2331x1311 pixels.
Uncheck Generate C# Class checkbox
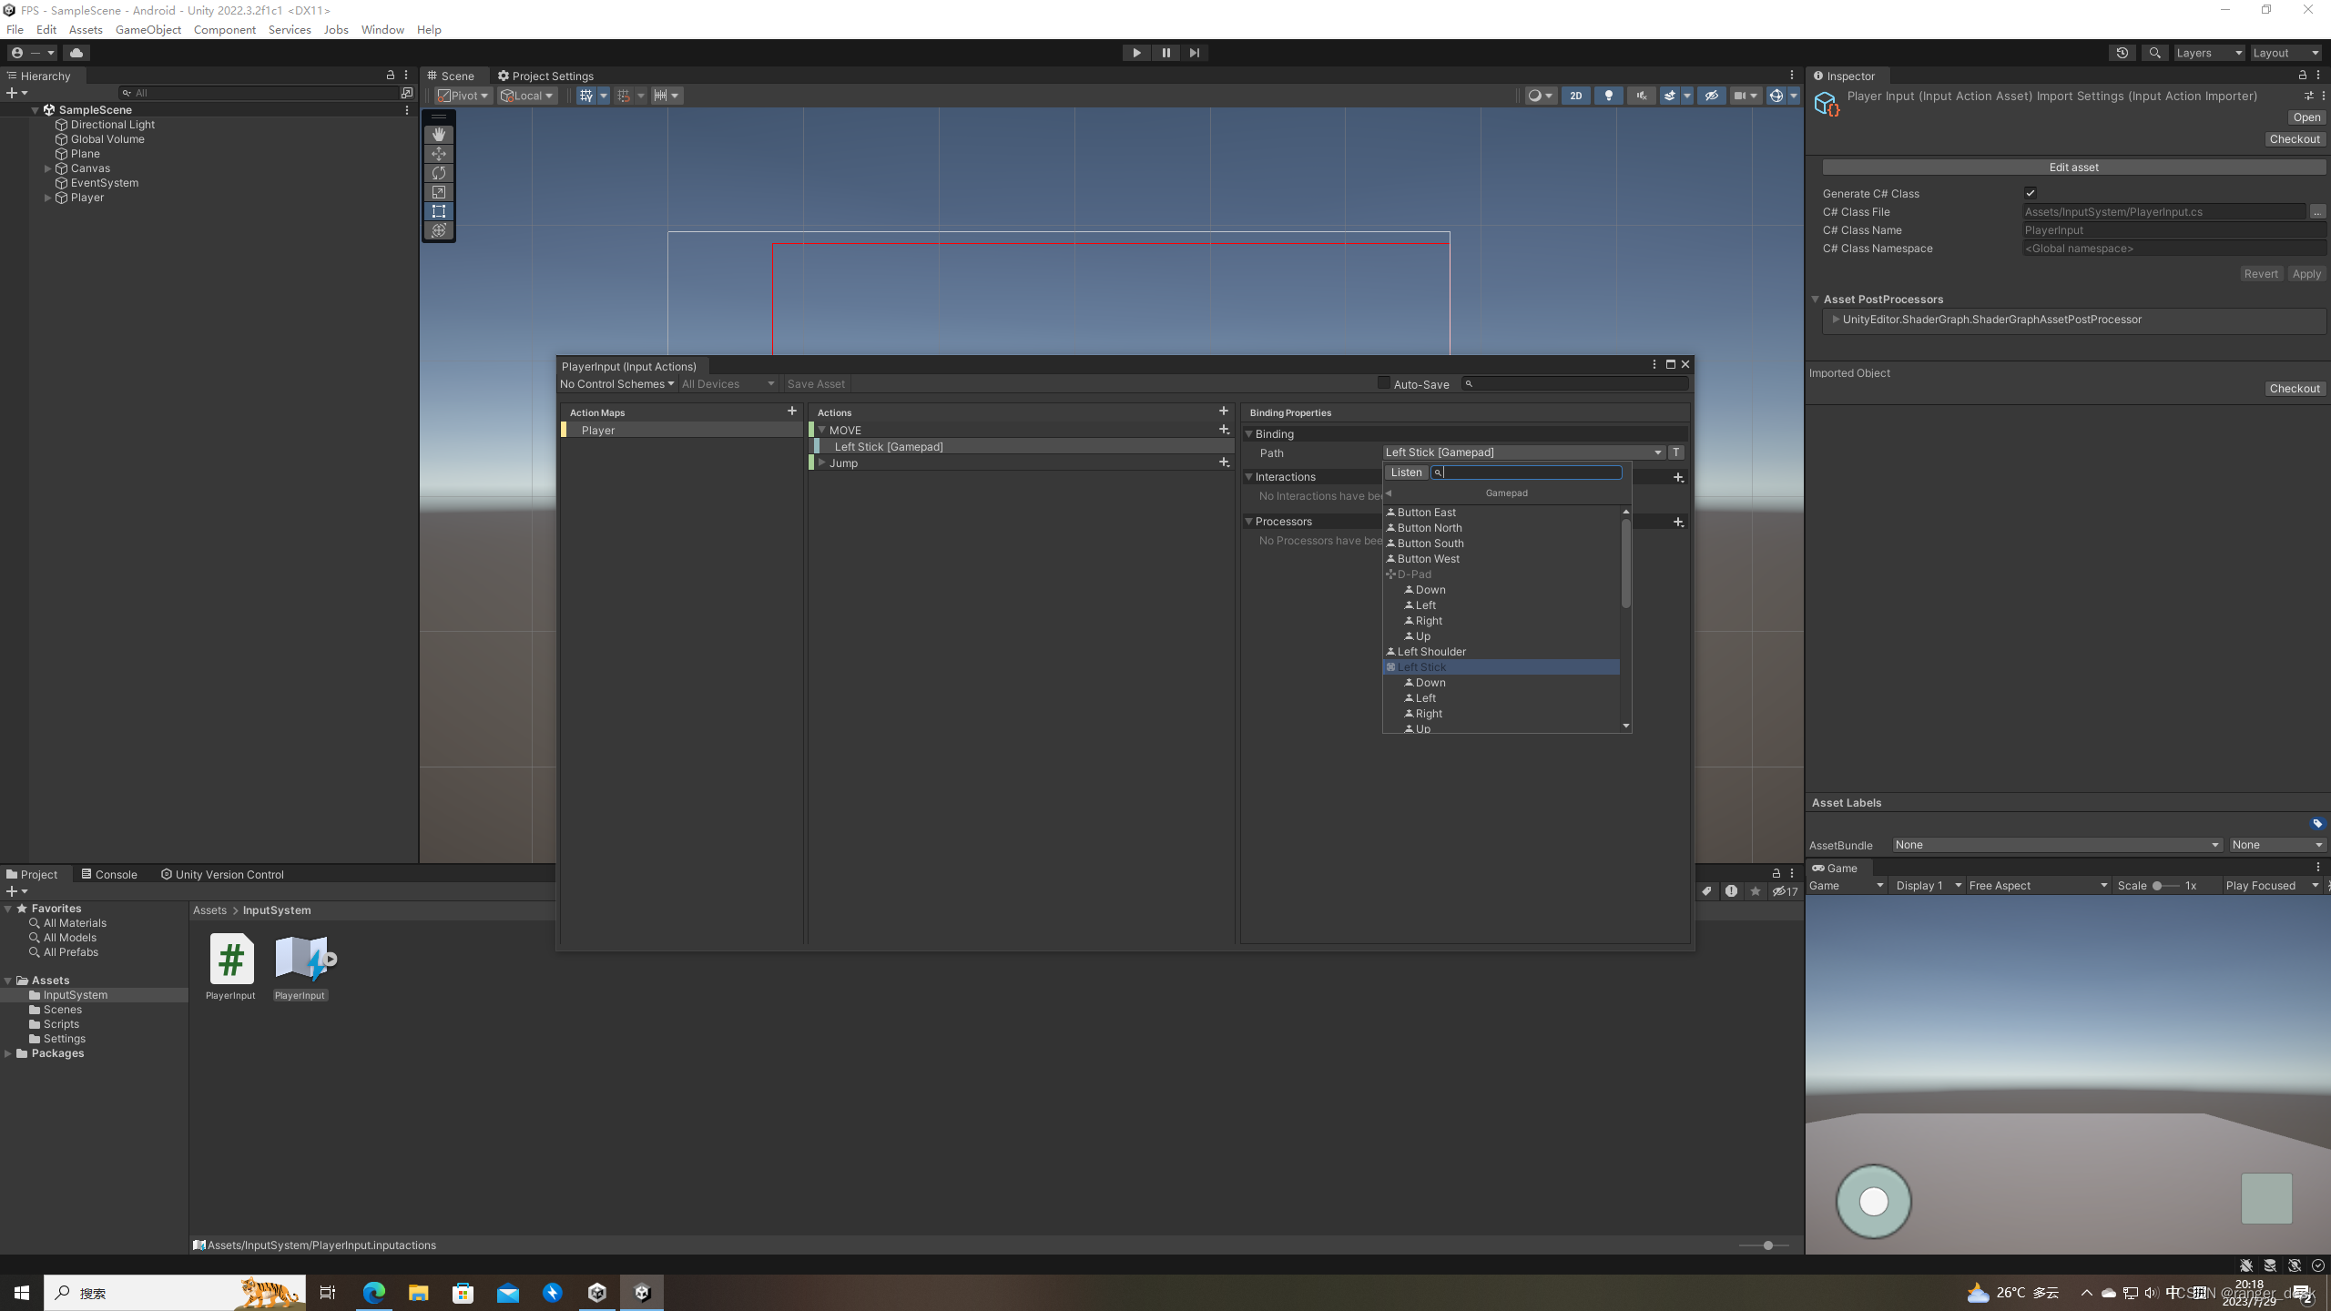2030,193
